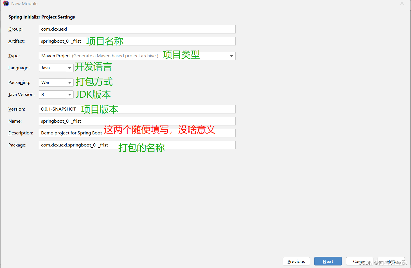Click the IntelliJ IDEA icon in title bar
Screen dimensions: 411x268
pyautogui.click(x=6, y=3)
